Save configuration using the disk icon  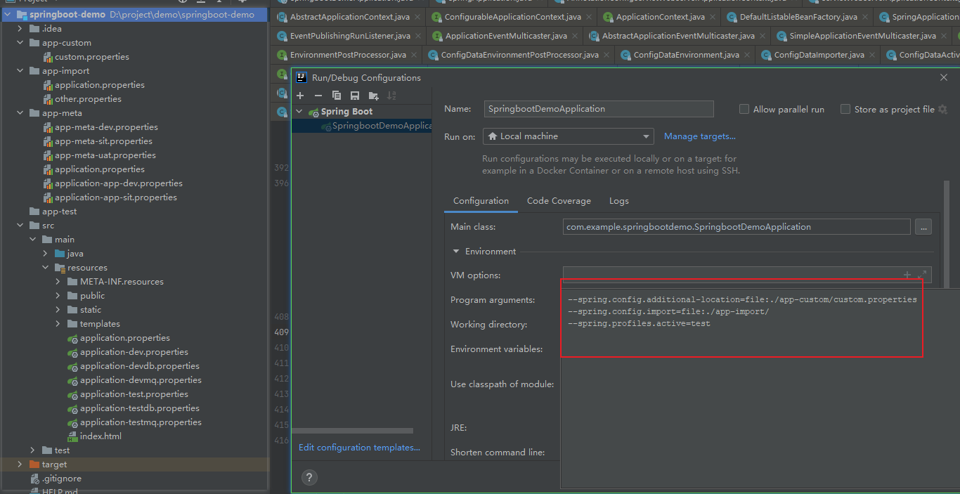click(x=355, y=96)
